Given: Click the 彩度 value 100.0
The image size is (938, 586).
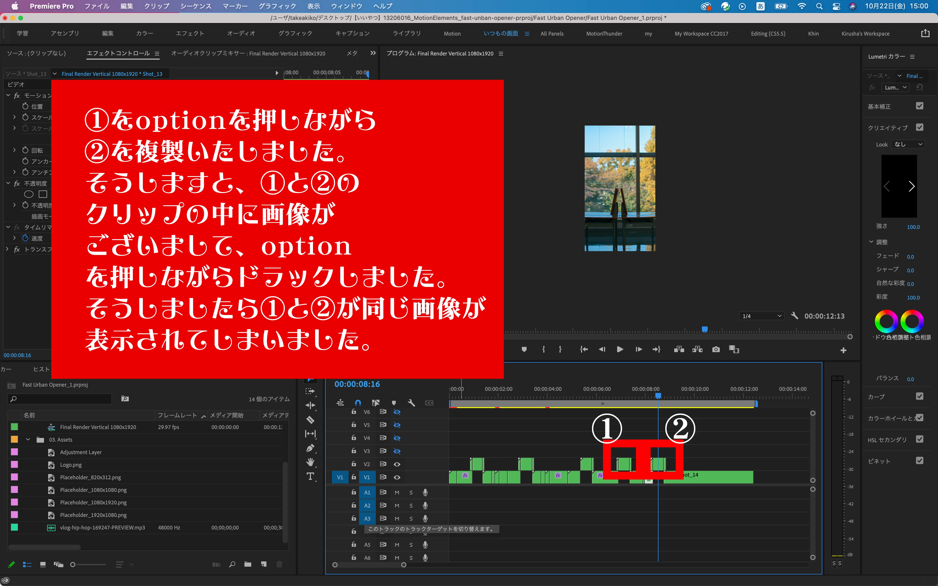Looking at the screenshot, I should pos(913,298).
